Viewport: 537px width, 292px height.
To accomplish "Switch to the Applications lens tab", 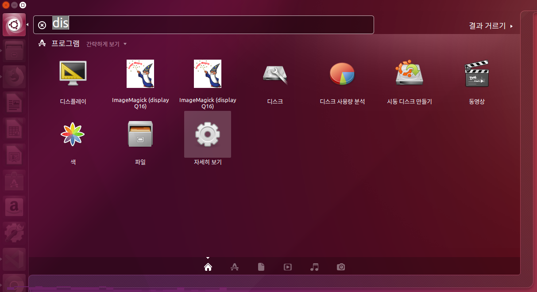I will [x=235, y=267].
